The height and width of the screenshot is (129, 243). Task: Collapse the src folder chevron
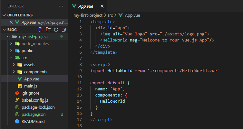coord(11,58)
